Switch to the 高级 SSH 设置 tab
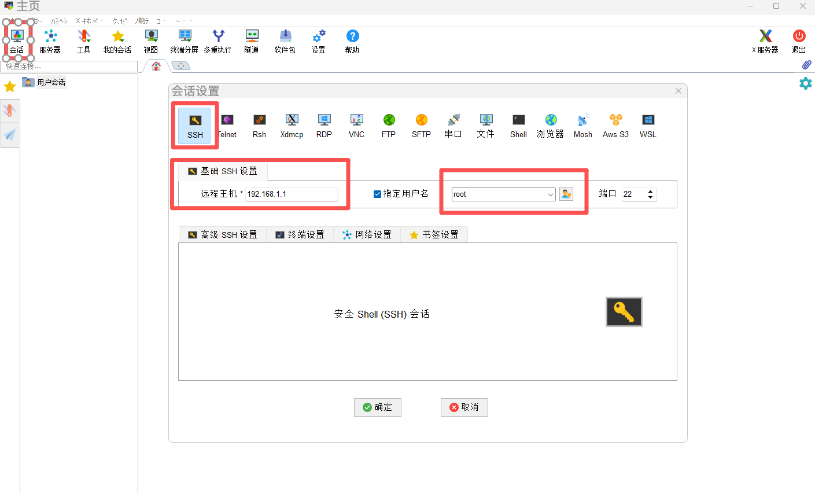The height and width of the screenshot is (493, 815). tap(223, 234)
